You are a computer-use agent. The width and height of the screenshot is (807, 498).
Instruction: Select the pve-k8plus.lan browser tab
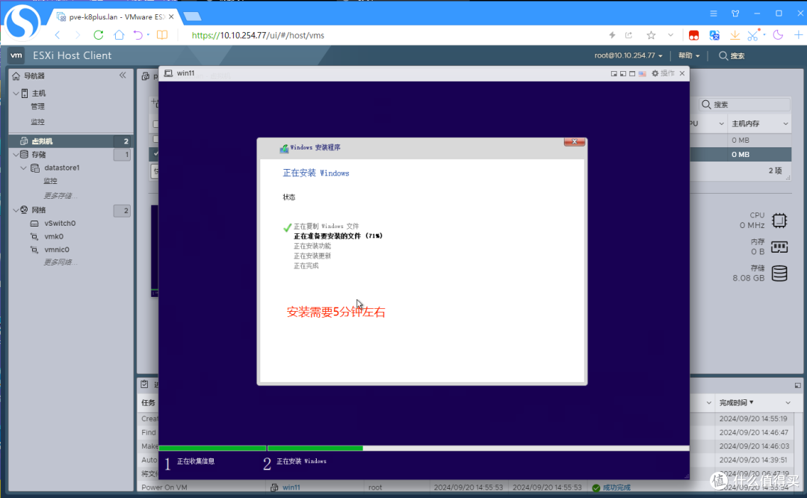pos(115,16)
